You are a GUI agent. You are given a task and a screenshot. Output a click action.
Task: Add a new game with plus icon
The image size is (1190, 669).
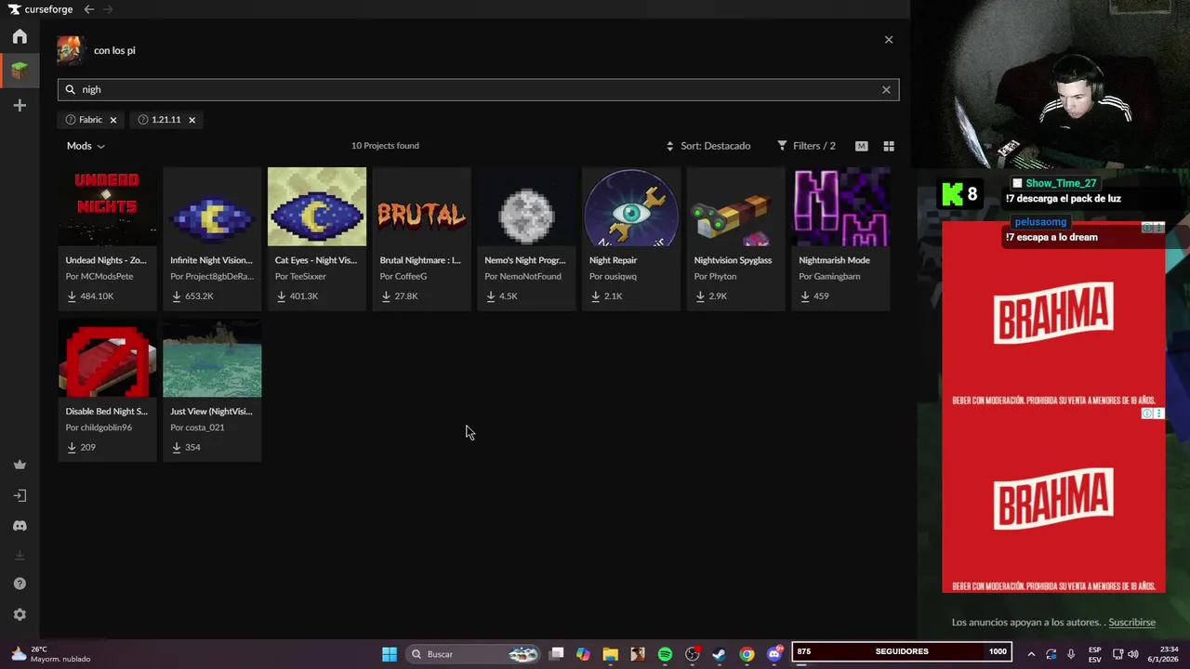(20, 106)
